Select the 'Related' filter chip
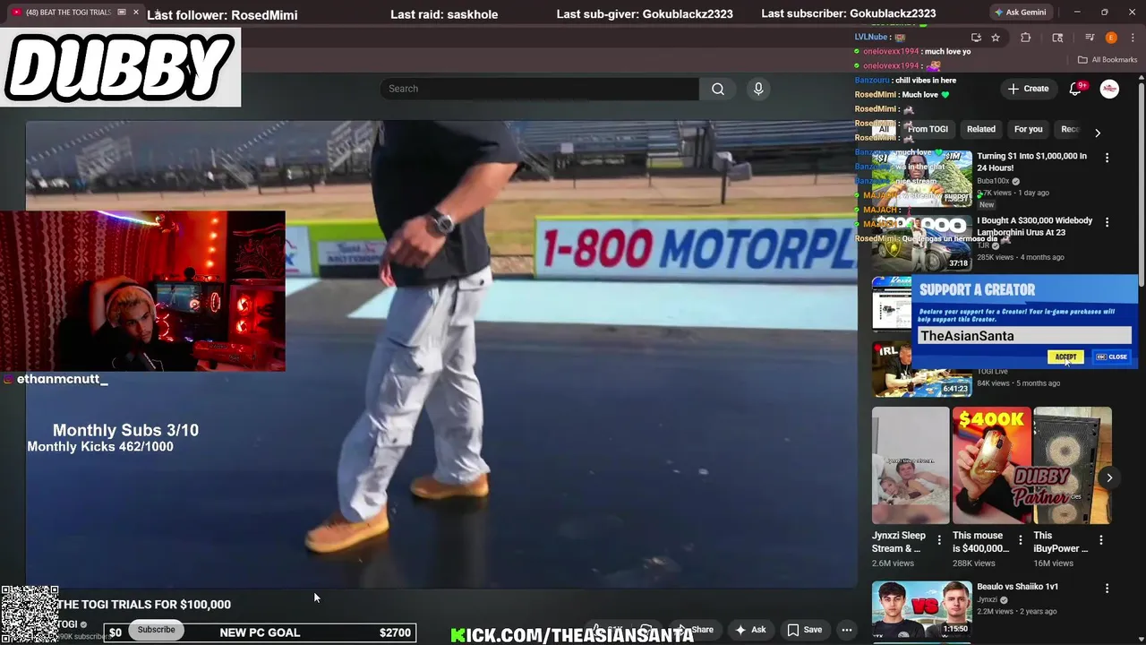The width and height of the screenshot is (1146, 645). coord(981,129)
